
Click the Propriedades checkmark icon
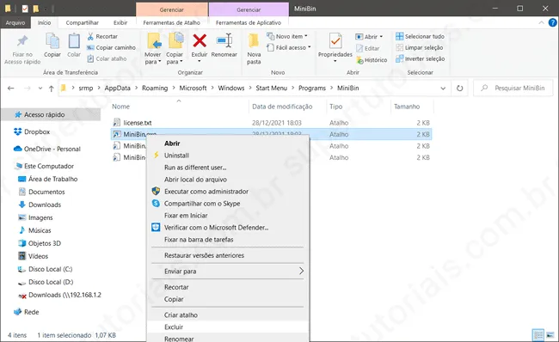tap(335, 41)
